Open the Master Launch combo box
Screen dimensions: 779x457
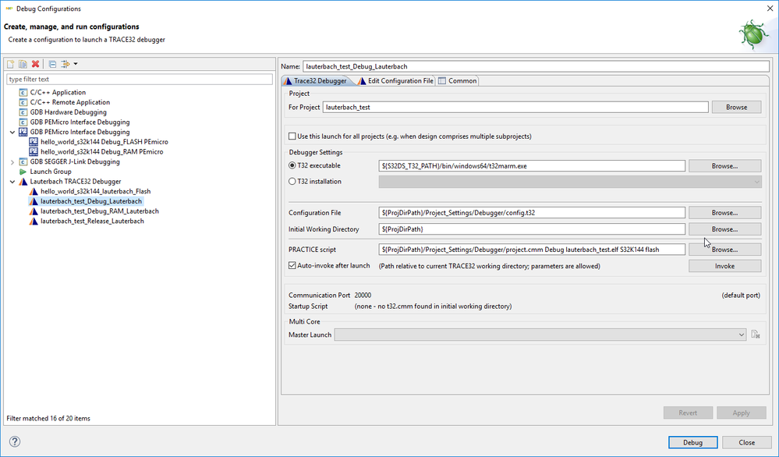[x=540, y=335]
